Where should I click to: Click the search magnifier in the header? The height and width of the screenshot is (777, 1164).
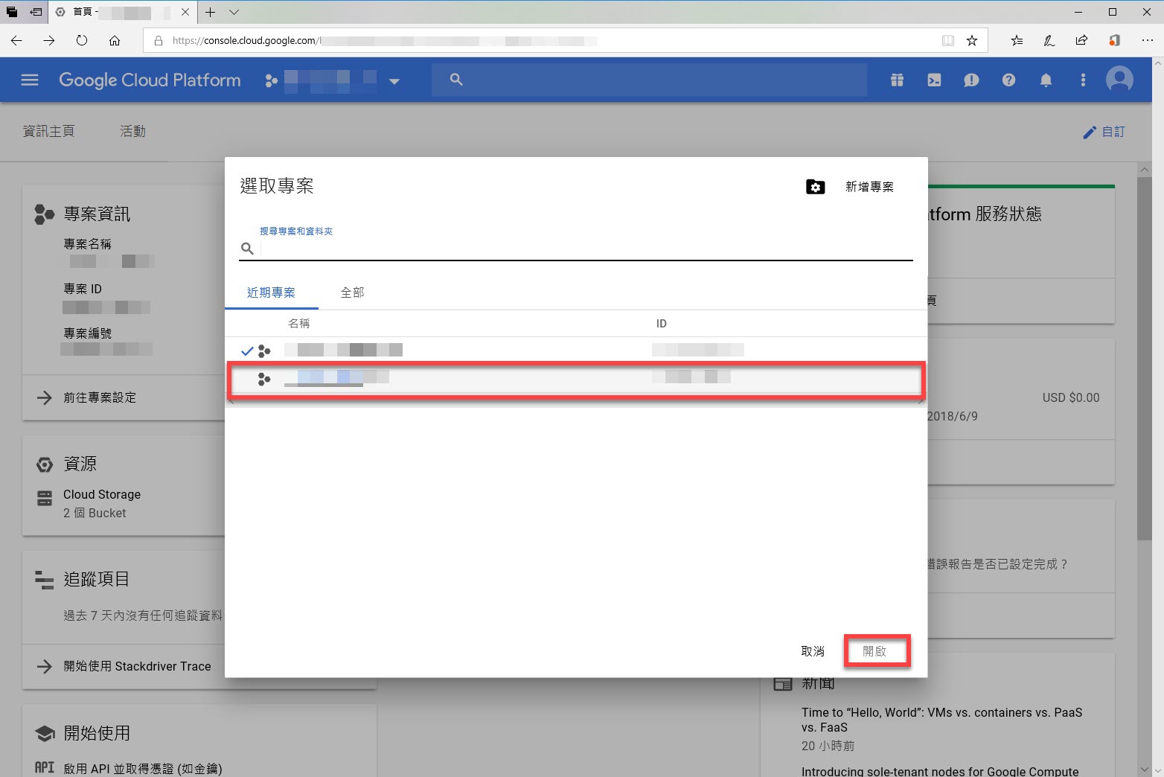tap(456, 80)
